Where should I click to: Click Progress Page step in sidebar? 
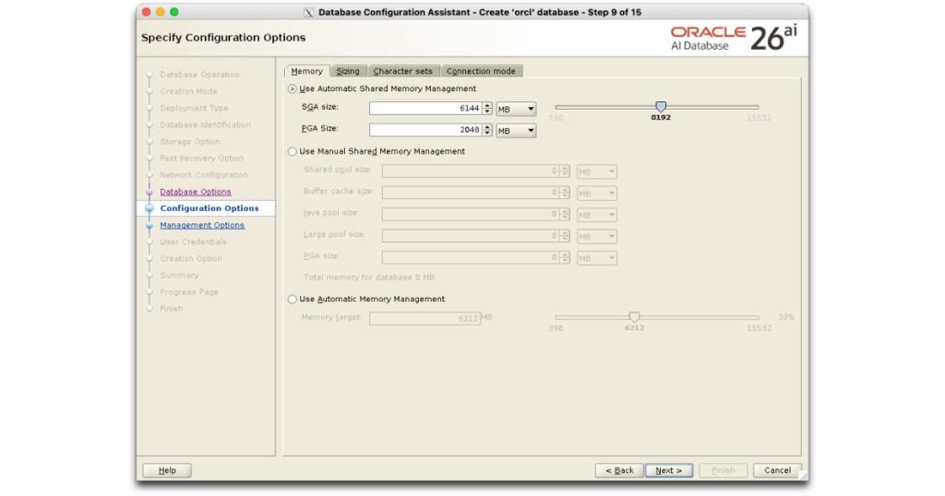tap(189, 292)
